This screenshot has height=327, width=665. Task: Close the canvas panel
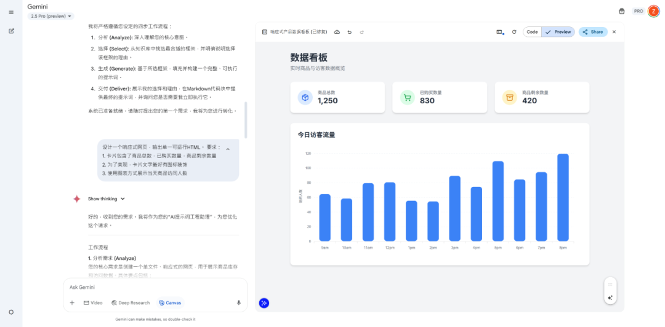[x=614, y=32]
